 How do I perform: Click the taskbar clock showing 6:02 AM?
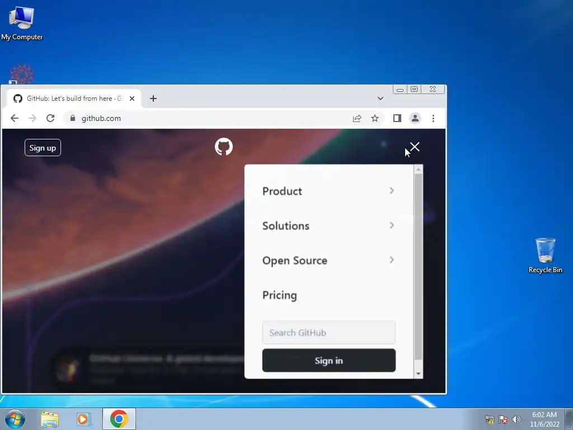click(544, 419)
